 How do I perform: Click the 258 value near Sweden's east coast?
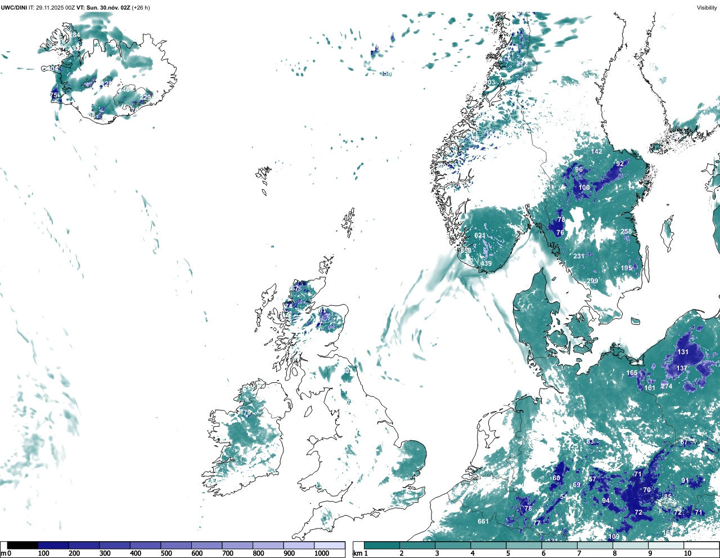626,231
